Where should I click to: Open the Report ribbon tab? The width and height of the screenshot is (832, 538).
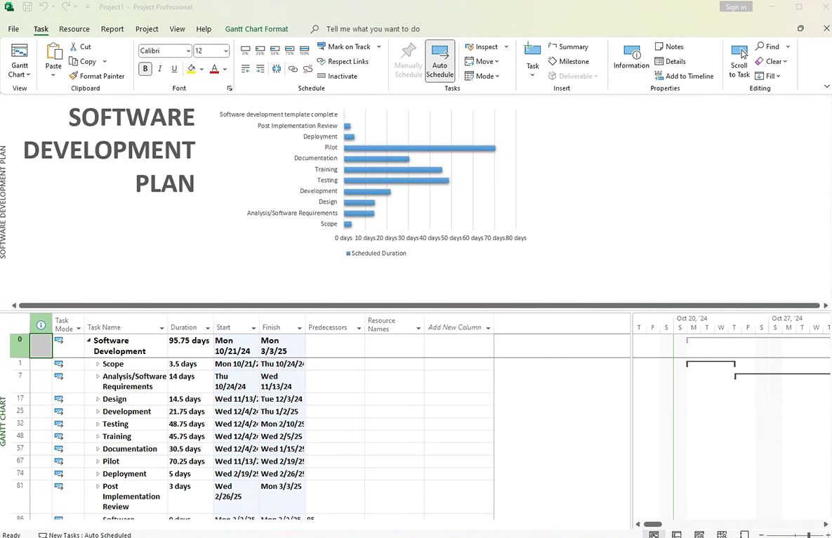112,29
